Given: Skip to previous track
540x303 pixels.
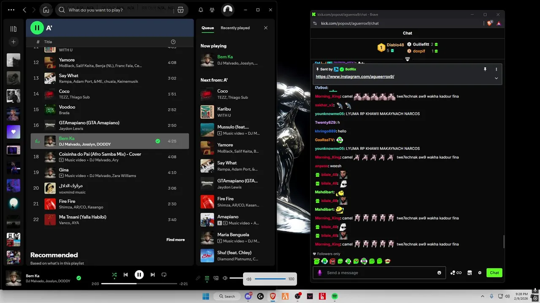Looking at the screenshot, I should pyautogui.click(x=126, y=275).
